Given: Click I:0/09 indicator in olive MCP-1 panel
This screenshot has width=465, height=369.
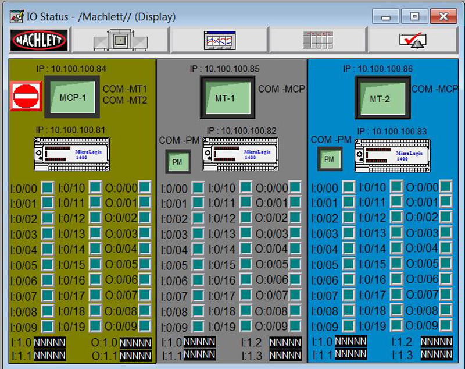Looking at the screenshot, I should pyautogui.click(x=48, y=327).
